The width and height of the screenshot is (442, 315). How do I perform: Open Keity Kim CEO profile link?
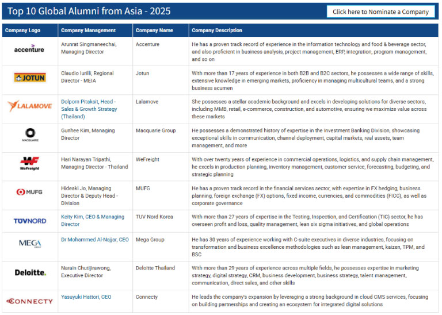93,220
